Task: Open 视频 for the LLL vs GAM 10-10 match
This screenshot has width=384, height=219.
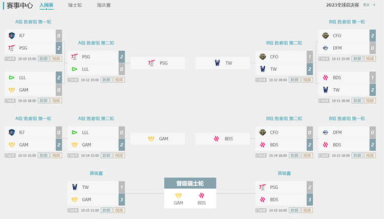Action: 56,101
